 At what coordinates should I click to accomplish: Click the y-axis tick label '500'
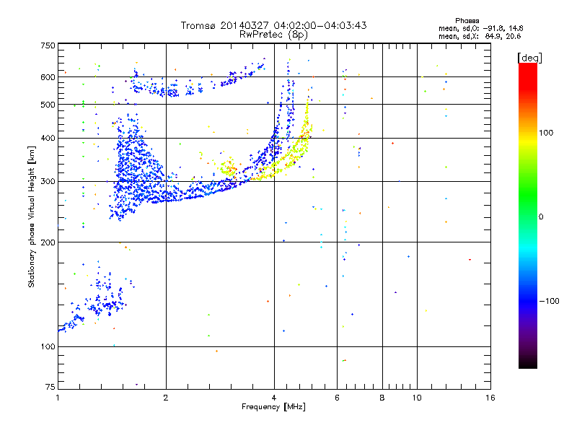point(48,105)
